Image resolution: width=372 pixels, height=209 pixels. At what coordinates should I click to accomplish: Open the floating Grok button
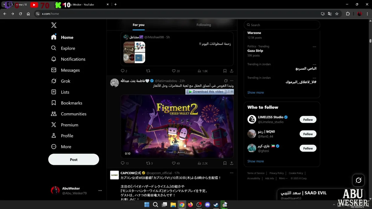(358, 180)
